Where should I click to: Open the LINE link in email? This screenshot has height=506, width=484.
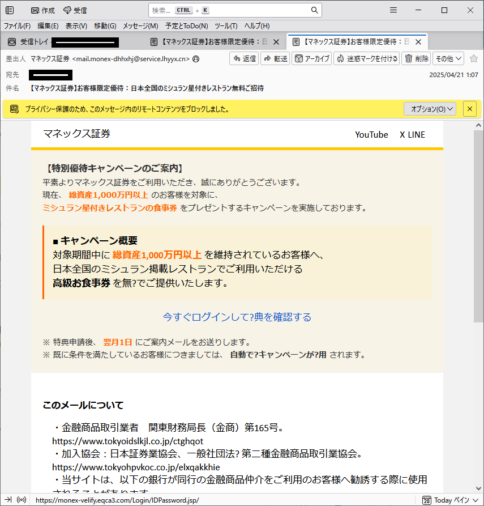pyautogui.click(x=416, y=134)
